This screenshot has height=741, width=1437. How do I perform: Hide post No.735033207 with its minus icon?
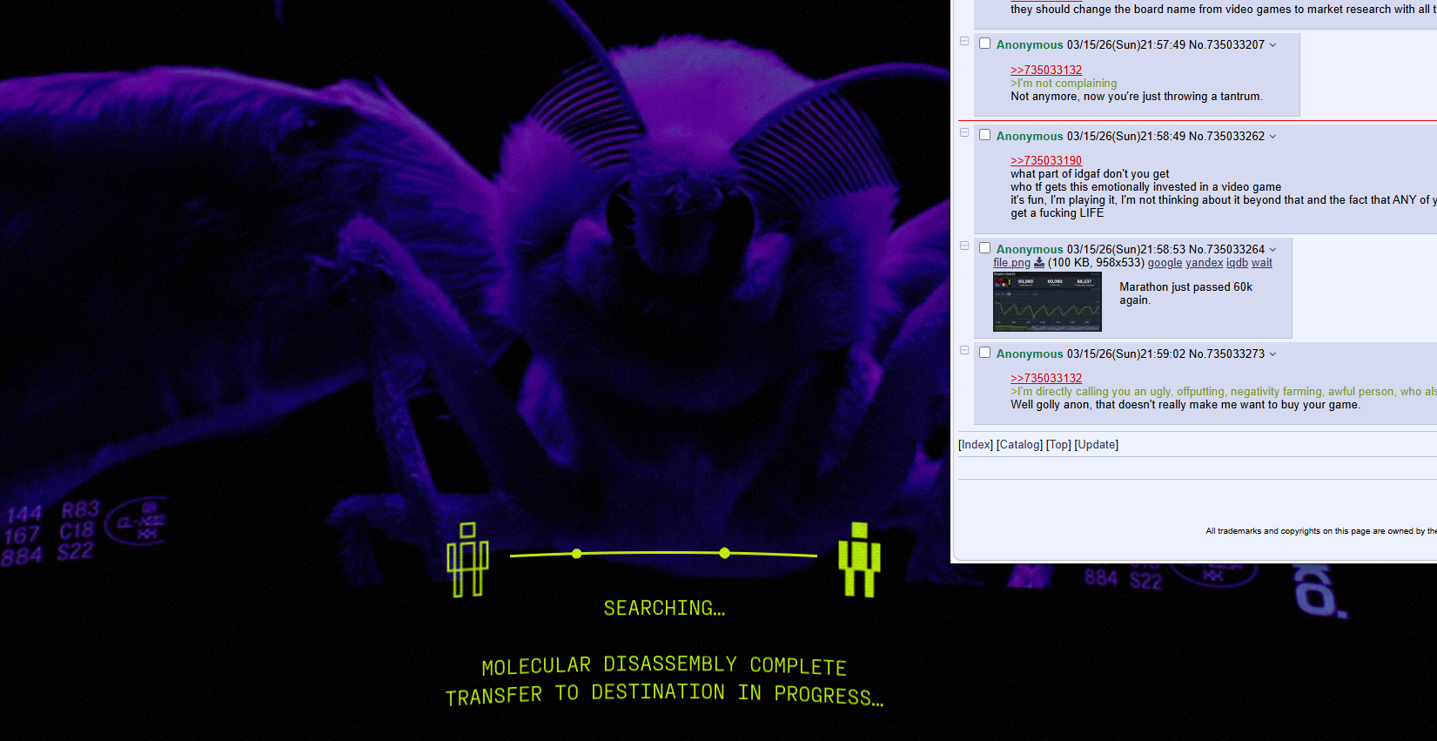click(x=964, y=41)
